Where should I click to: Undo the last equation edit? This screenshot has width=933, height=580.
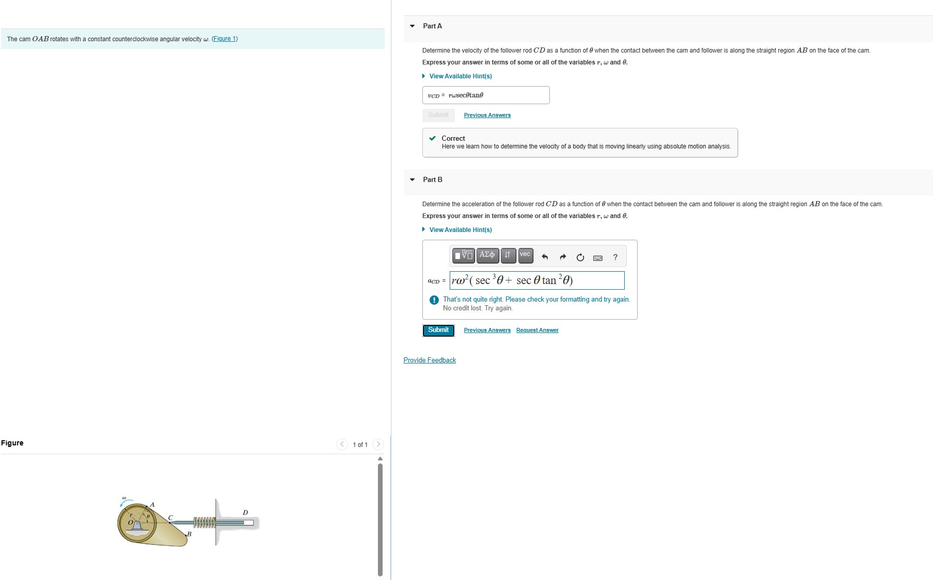point(546,256)
